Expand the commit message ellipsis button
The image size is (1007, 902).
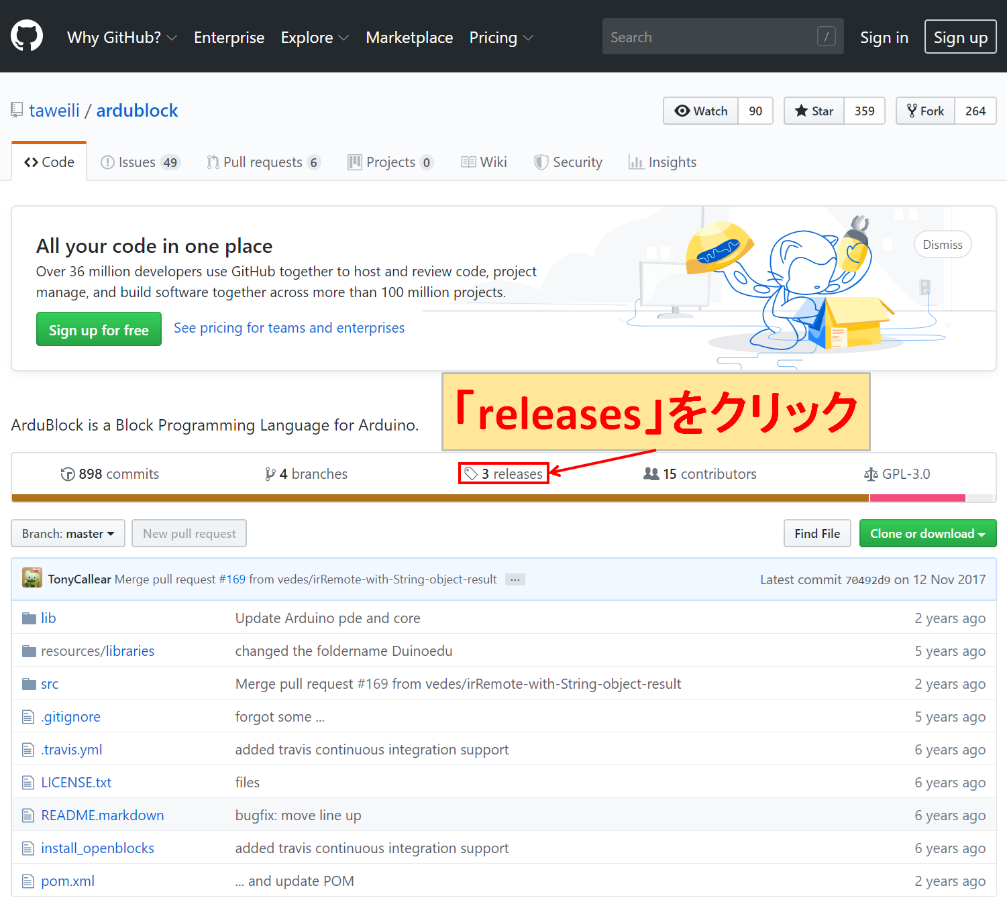click(515, 579)
